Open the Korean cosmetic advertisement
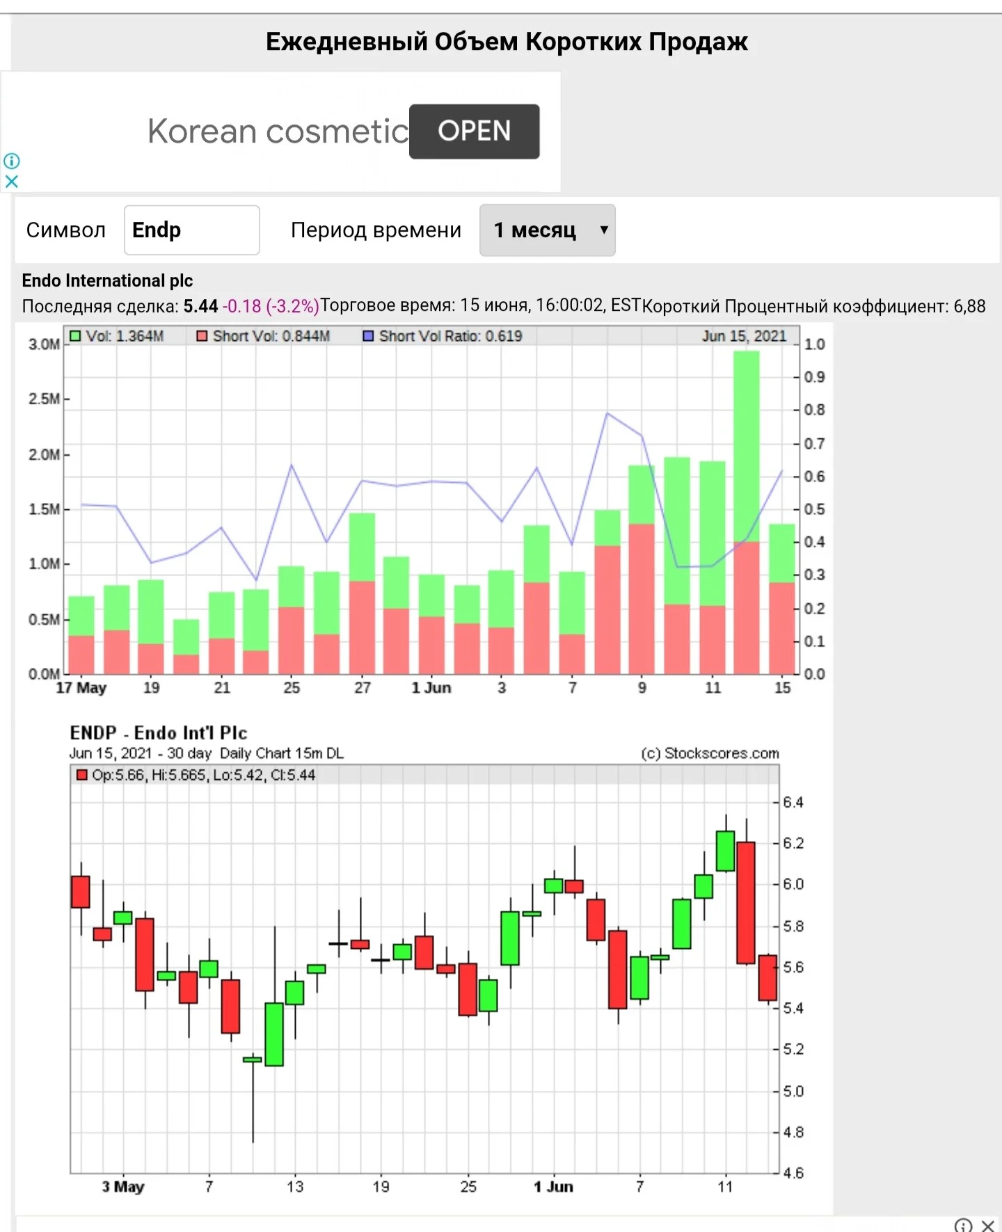Screen dimensions: 1002x1232 tap(474, 131)
